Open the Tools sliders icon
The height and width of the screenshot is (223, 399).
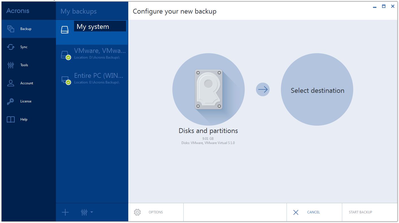coord(11,65)
